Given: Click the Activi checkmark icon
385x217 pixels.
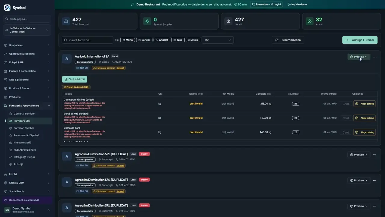Looking at the screenshot, I should point(310,21).
